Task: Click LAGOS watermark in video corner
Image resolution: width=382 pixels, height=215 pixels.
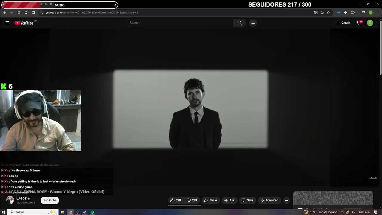Action: pos(373,178)
